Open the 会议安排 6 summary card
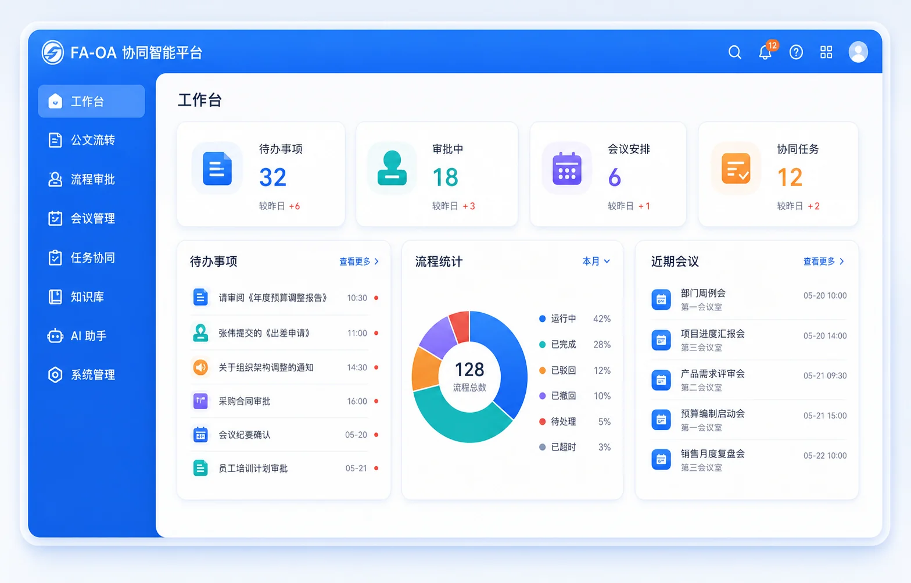Viewport: 911px width, 583px height. click(608, 174)
